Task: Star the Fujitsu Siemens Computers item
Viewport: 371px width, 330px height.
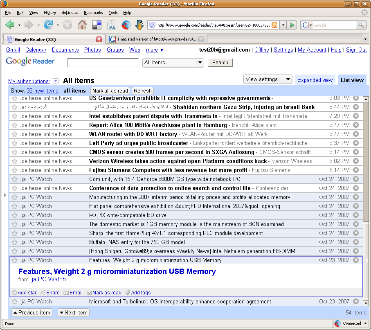Action: (14, 170)
